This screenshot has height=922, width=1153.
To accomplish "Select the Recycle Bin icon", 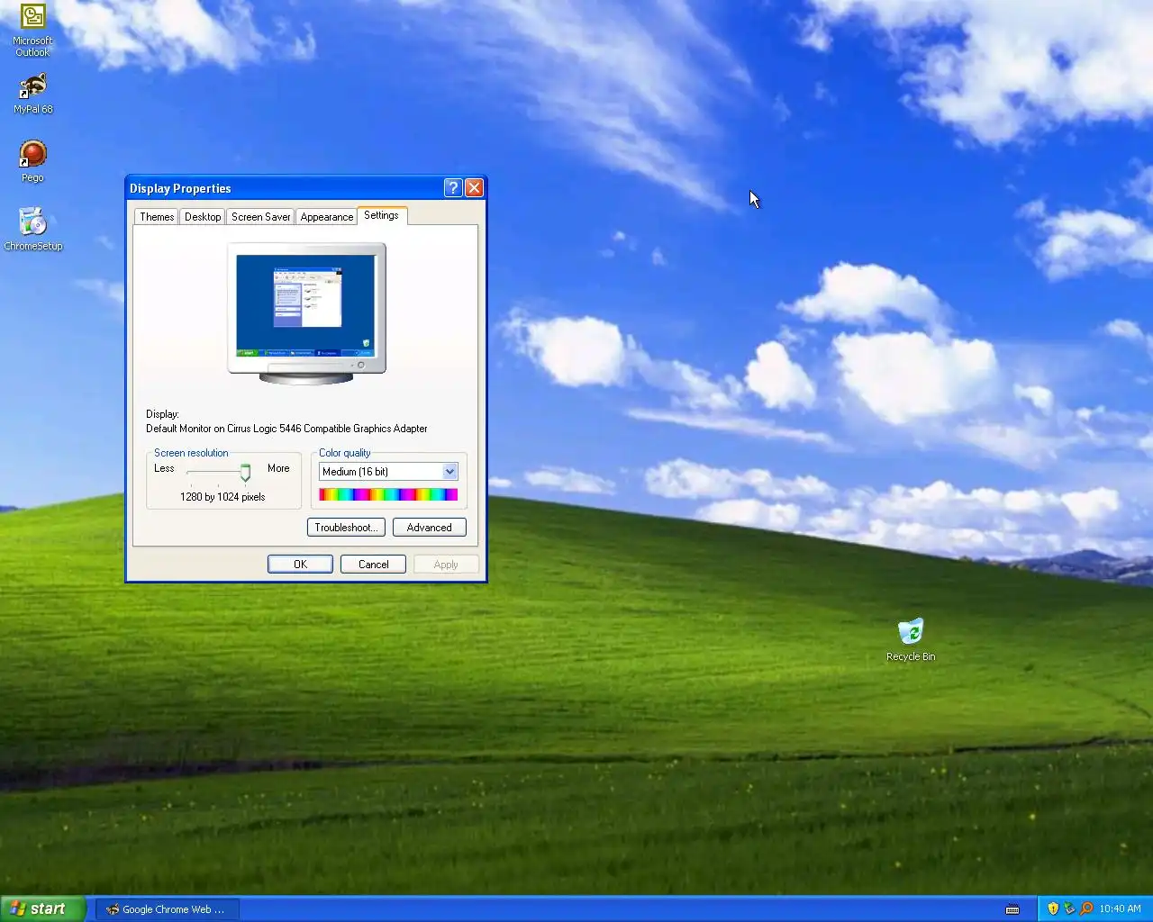I will tap(911, 639).
